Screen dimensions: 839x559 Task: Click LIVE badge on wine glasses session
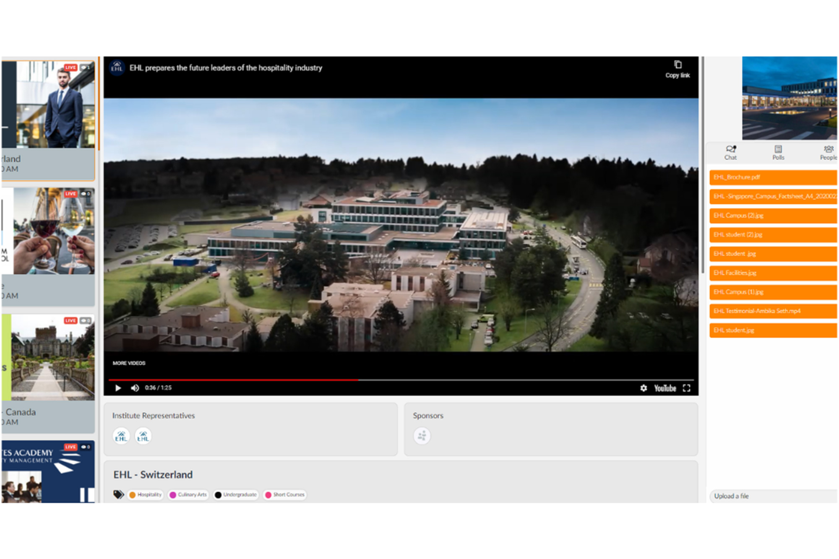pos(70,194)
